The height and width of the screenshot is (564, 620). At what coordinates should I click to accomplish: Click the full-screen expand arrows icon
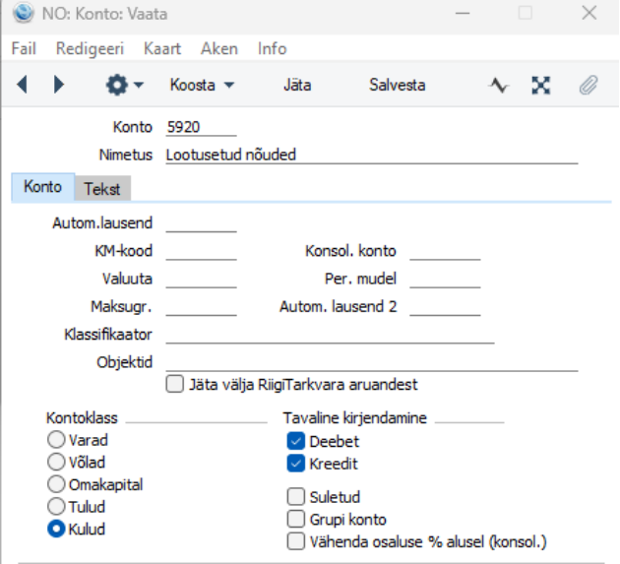click(x=541, y=85)
